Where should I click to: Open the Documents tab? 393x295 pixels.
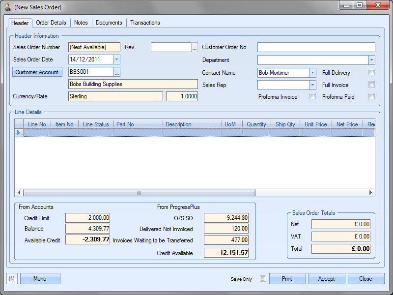109,23
